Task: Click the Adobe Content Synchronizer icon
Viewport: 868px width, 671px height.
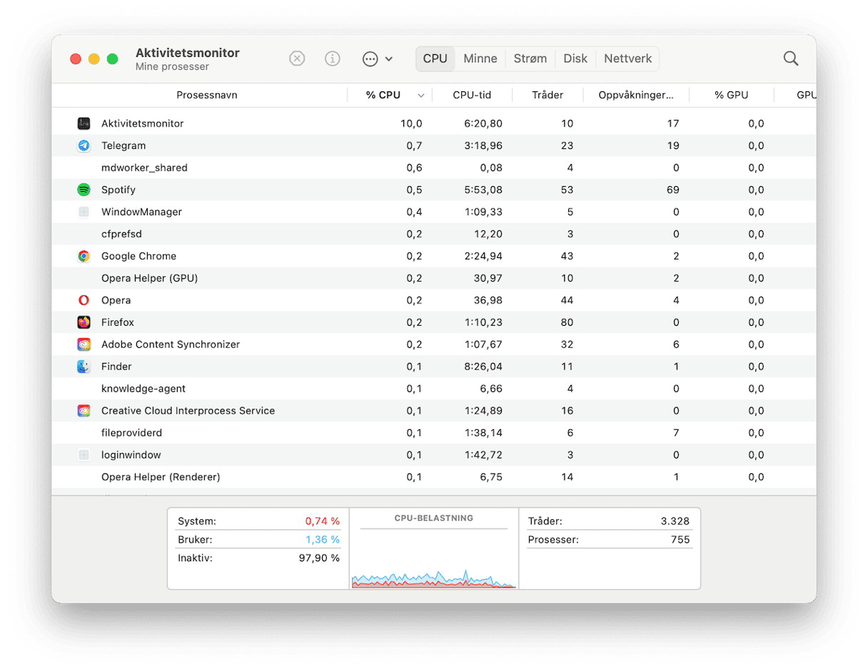Action: point(84,344)
